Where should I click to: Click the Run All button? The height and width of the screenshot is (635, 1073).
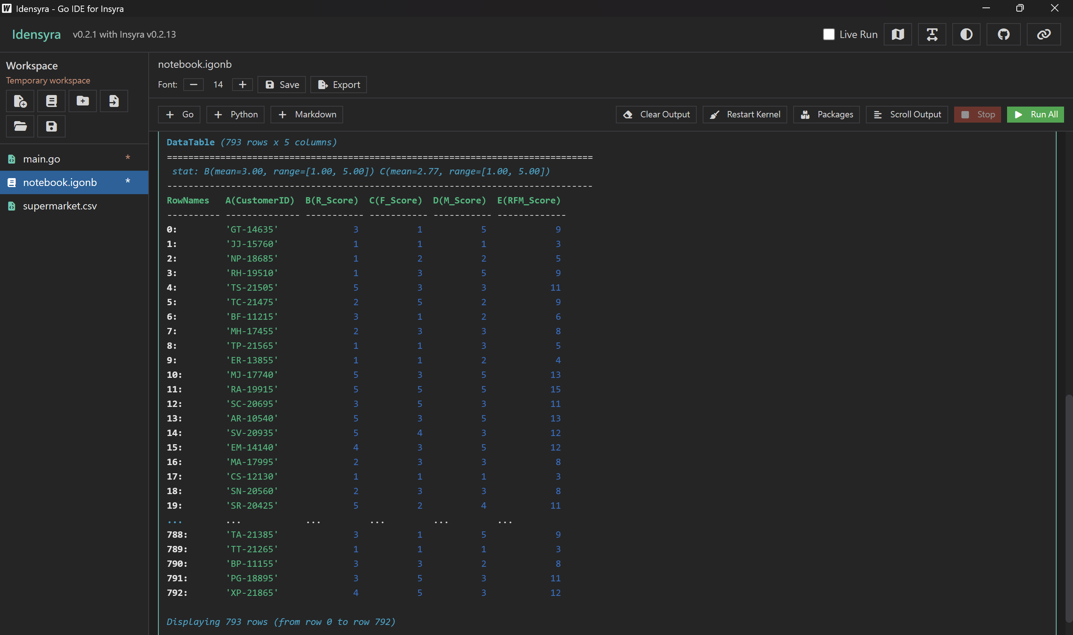click(1035, 114)
